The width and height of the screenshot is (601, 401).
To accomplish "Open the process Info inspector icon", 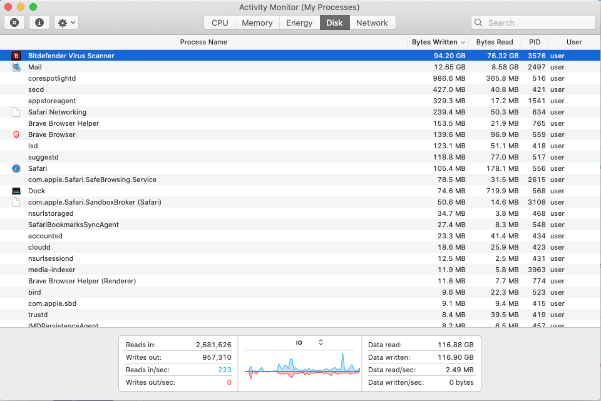I will 39,23.
